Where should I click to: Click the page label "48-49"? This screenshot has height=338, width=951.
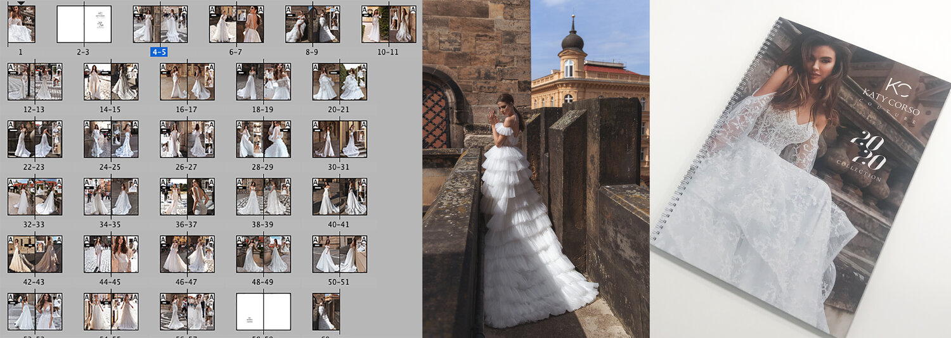tap(262, 282)
